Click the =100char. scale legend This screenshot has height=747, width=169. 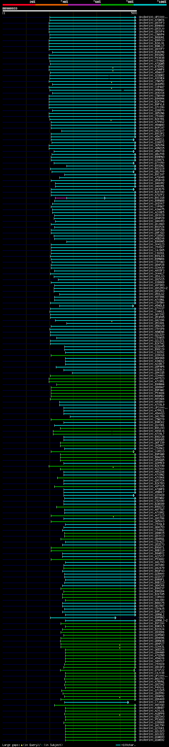click(126, 745)
